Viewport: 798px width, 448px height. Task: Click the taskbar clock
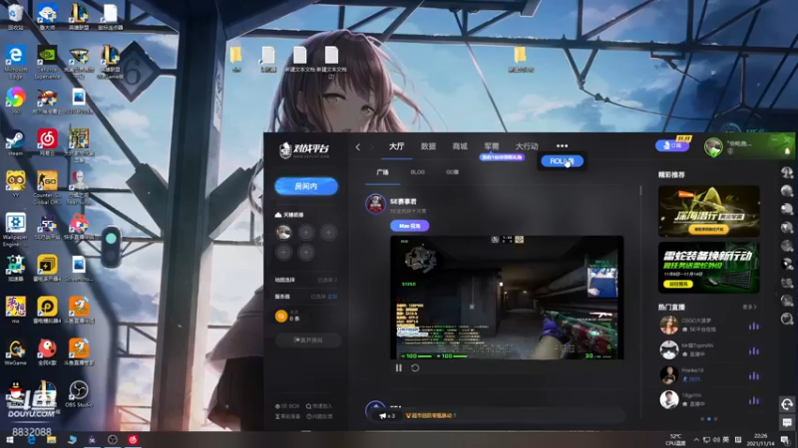pos(760,440)
